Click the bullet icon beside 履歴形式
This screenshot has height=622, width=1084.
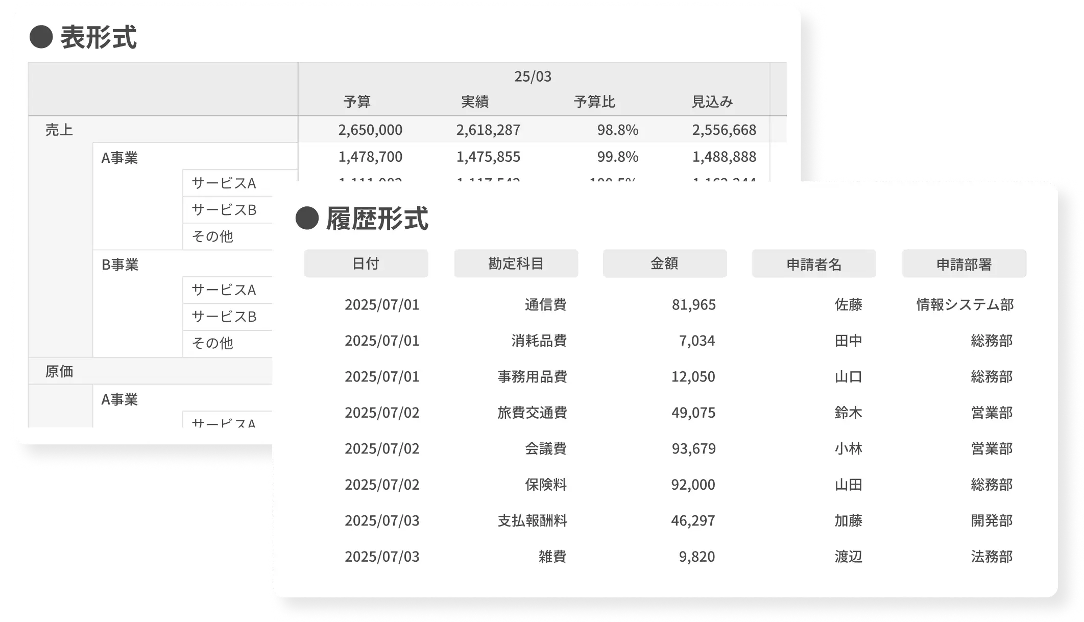307,218
